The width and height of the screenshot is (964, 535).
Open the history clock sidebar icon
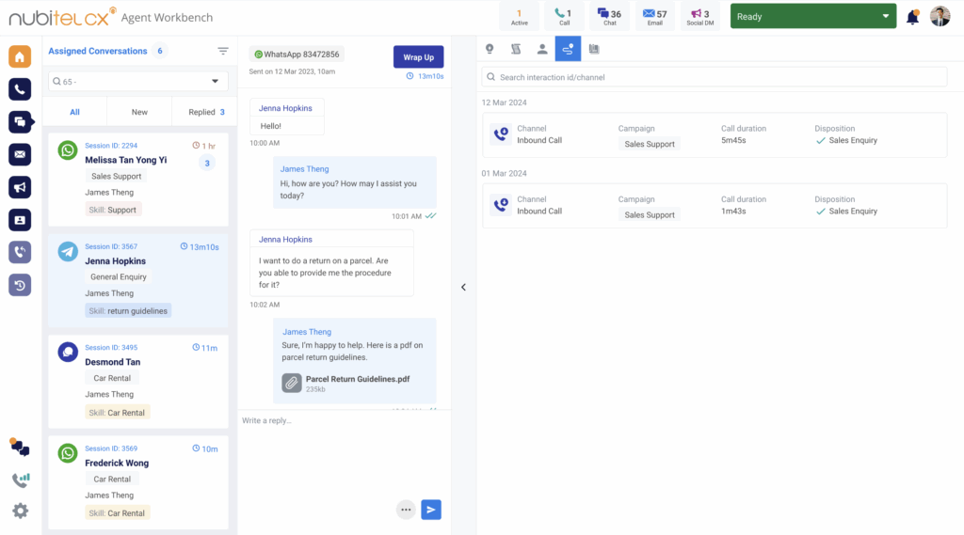[20, 285]
